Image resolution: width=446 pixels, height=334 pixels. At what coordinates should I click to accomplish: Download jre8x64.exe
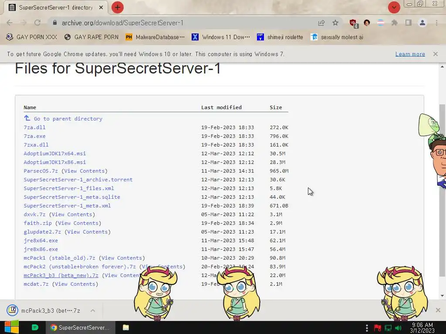point(41,240)
